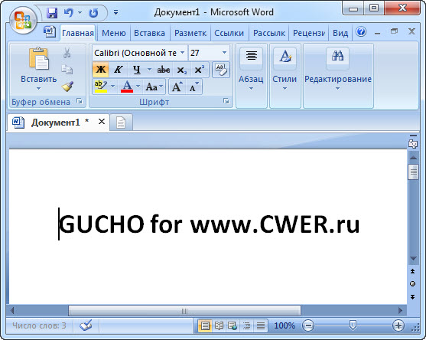Open Change Case Aa menu
Image resolution: width=426 pixels, height=340 pixels.
[x=154, y=87]
